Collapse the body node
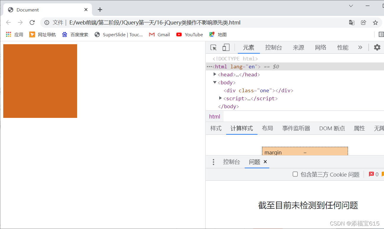 215,82
